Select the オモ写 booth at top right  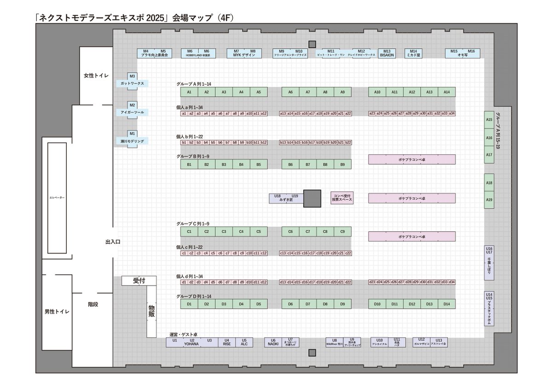tap(462, 52)
